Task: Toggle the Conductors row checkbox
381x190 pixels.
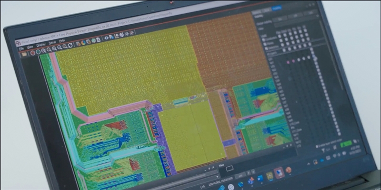Action: click(263, 40)
